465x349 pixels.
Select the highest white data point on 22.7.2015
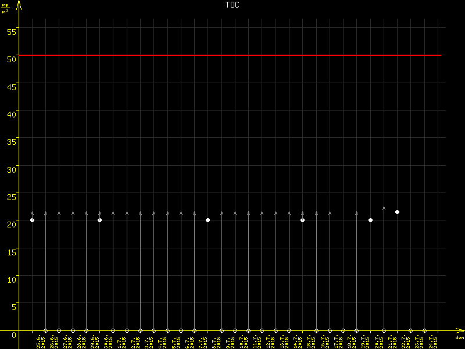click(x=397, y=212)
